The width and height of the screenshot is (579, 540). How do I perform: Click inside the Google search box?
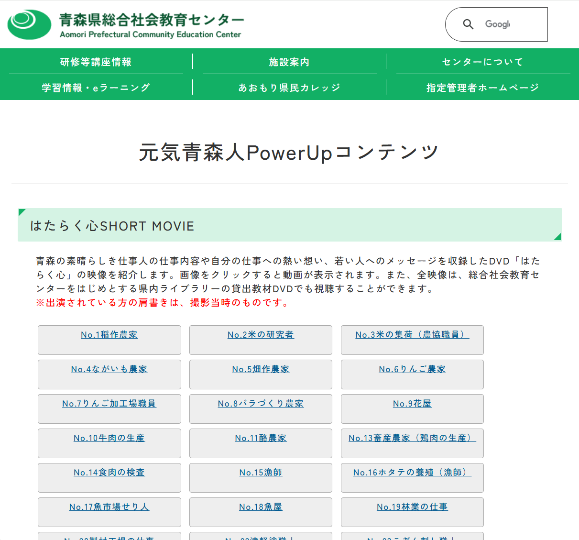click(x=507, y=24)
